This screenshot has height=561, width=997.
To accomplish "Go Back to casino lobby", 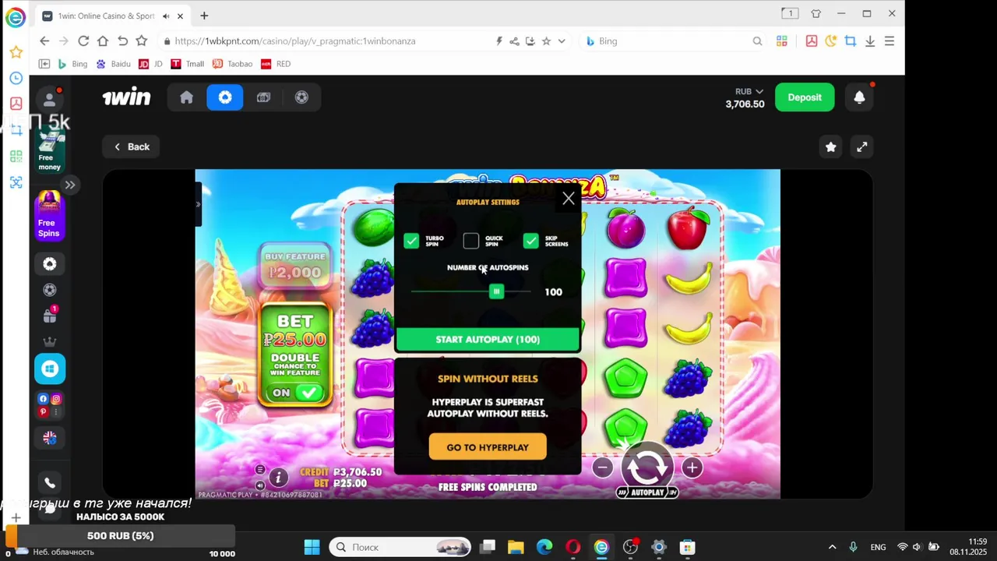I will (132, 146).
